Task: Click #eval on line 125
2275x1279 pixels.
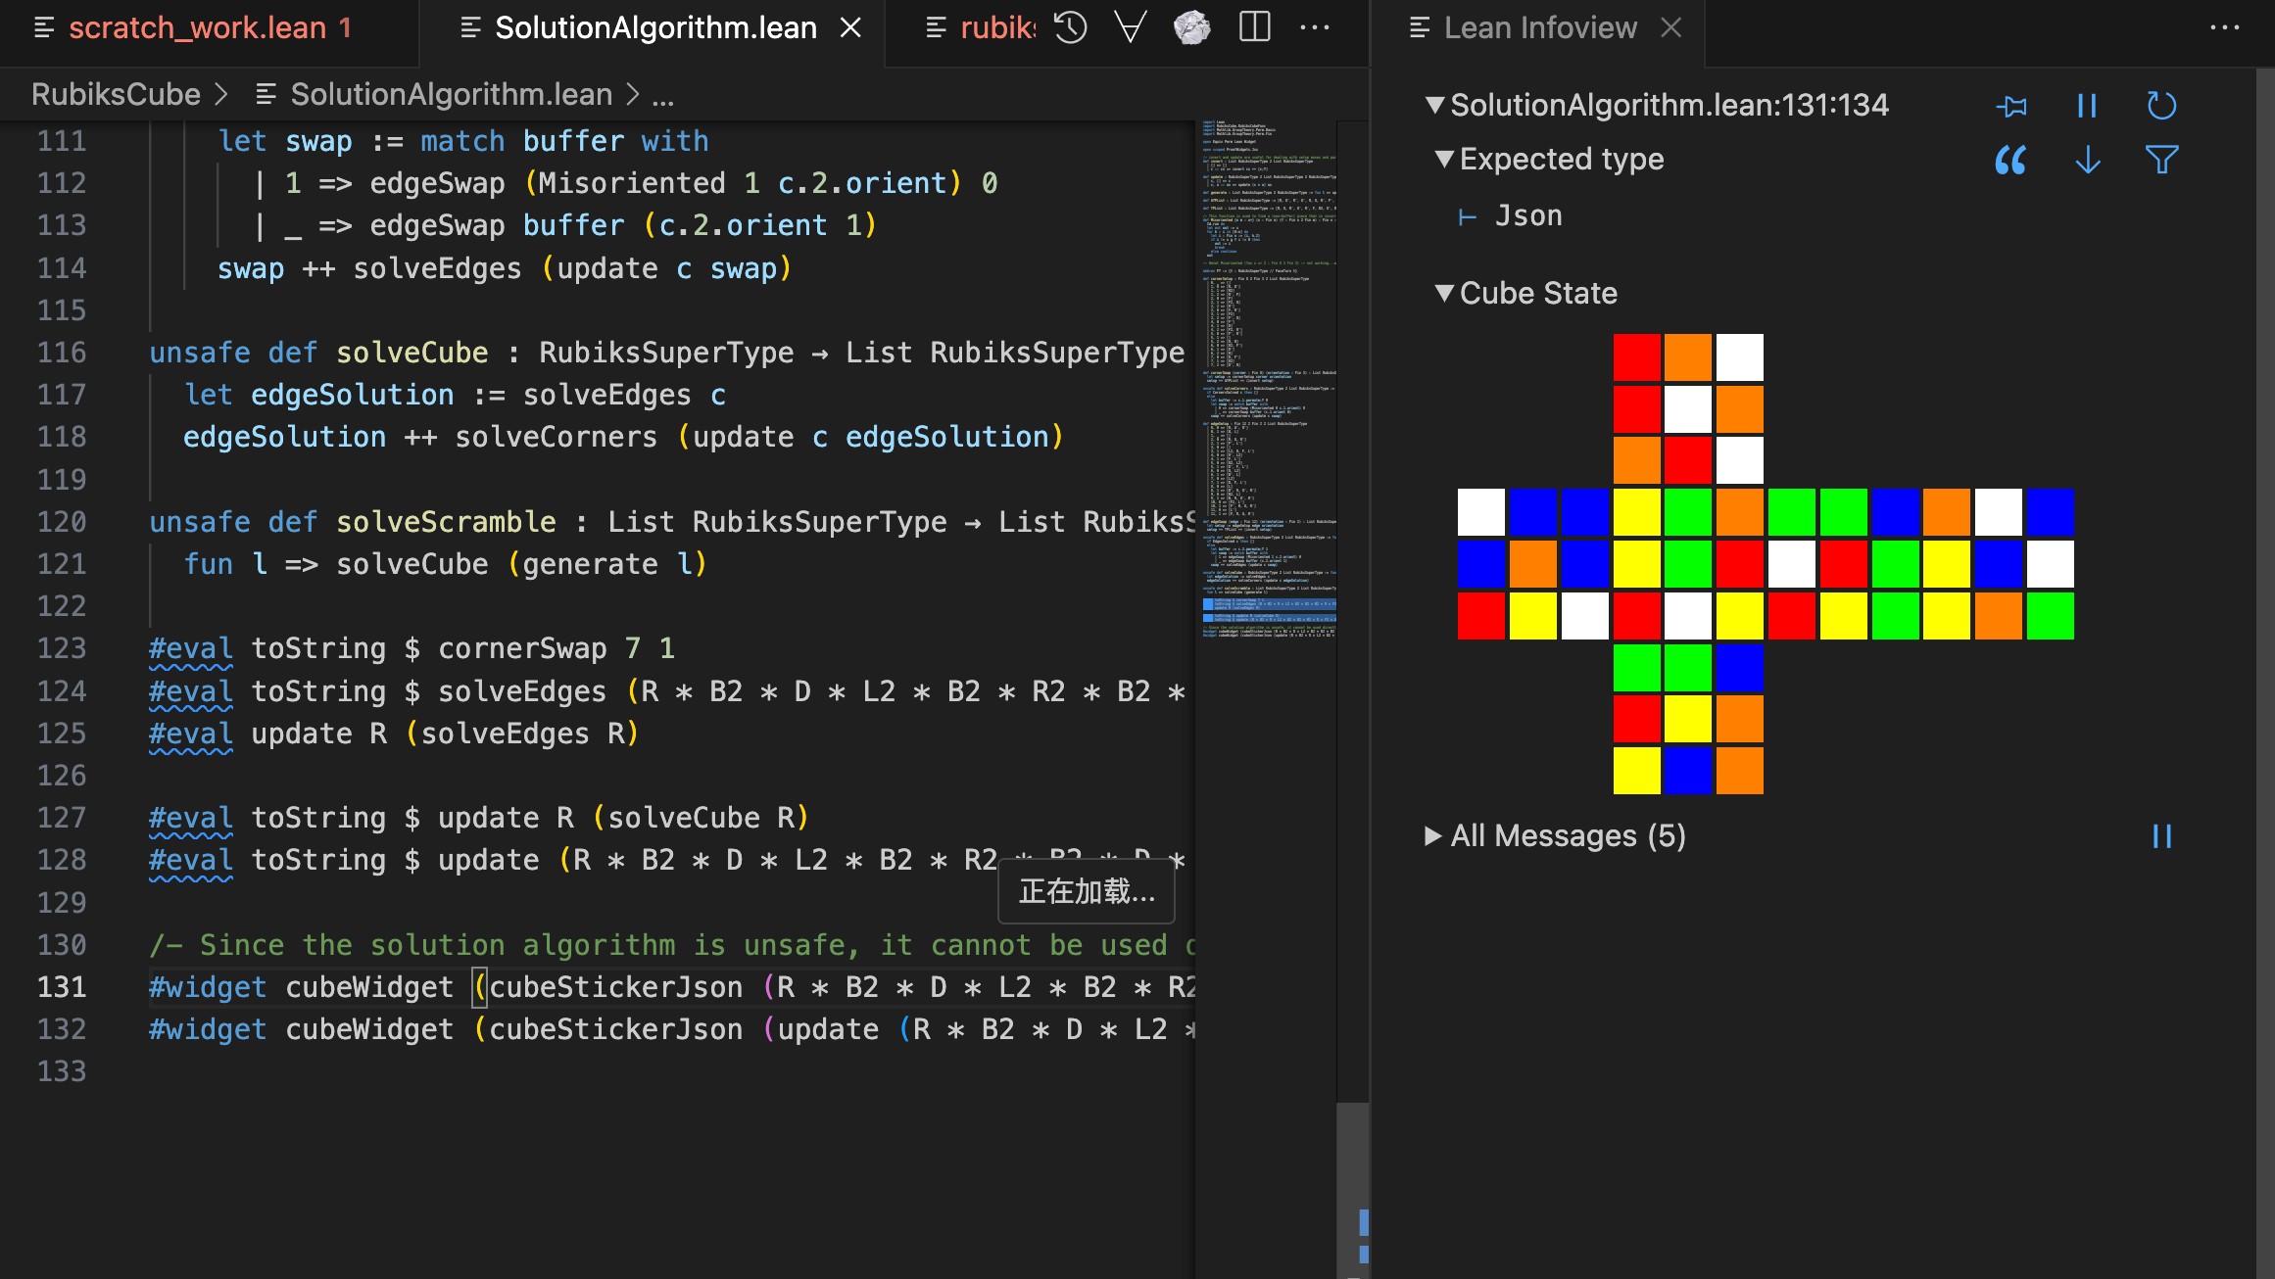Action: pyautogui.click(x=191, y=734)
